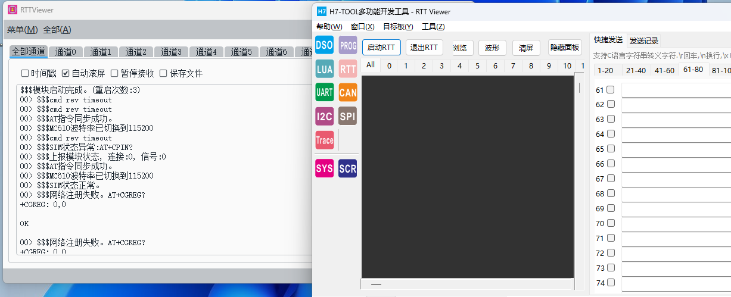This screenshot has height=297, width=731.
Task: Switch to 通道0 tab in RTTViewer
Action: 66,52
